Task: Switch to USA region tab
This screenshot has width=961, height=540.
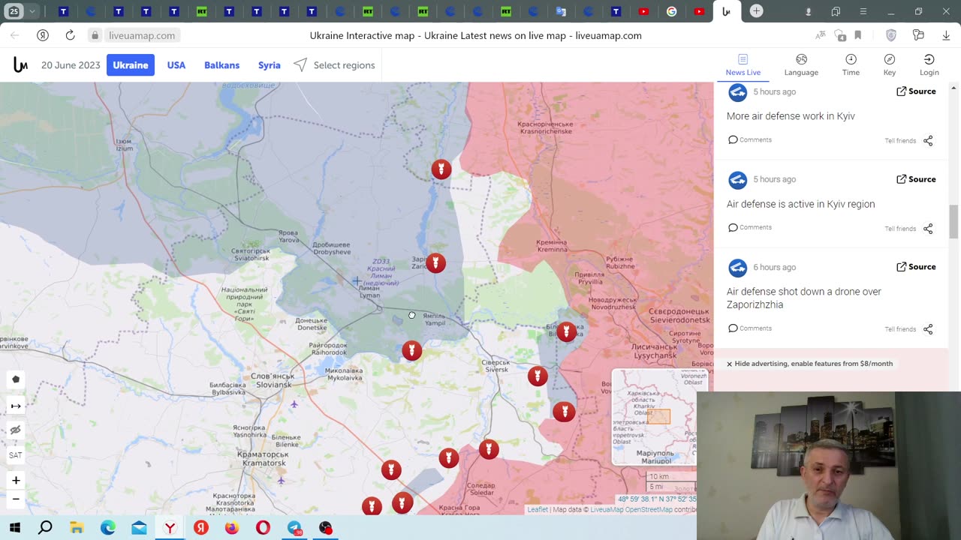Action: click(176, 65)
